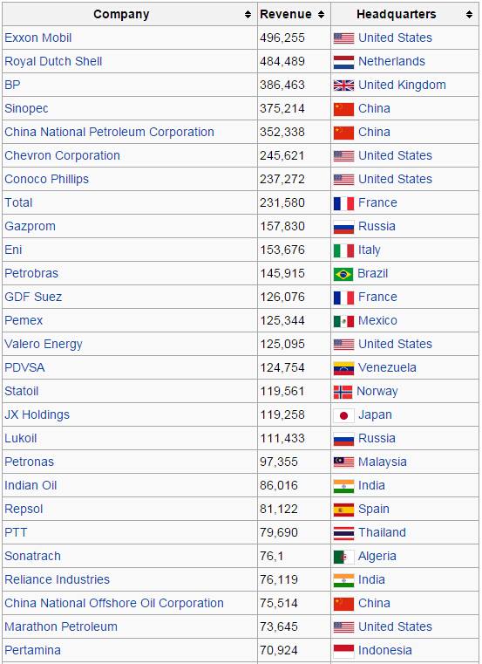Click the Malaysia flag icon
The width and height of the screenshot is (482, 664).
tap(343, 462)
